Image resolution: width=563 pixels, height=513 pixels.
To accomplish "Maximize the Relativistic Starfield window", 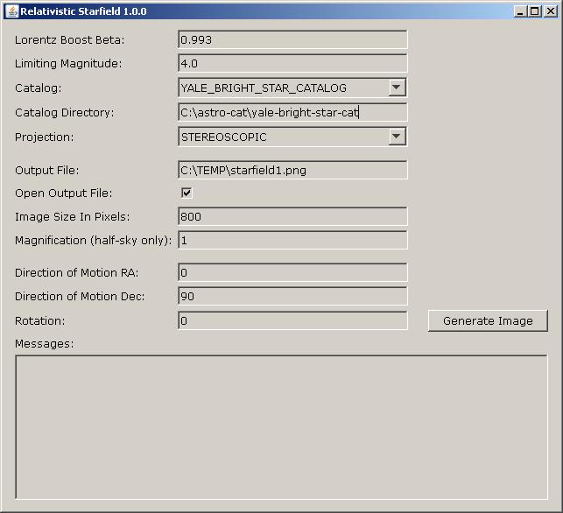I will coord(535,11).
